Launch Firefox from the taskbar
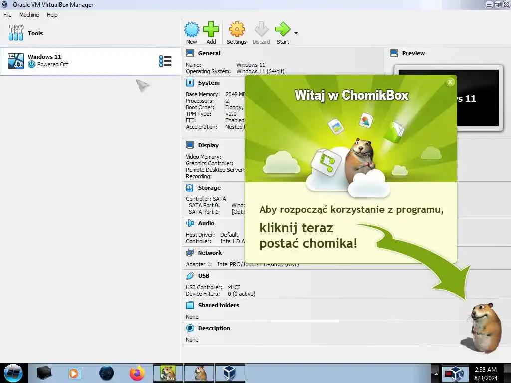Image resolution: width=511 pixels, height=383 pixels. [x=137, y=373]
